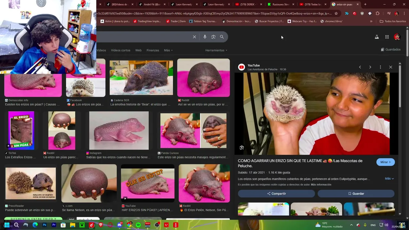The width and height of the screenshot is (409, 230).
Task: Open weather widget 15°C Mayorm. nublado
Action: click(329, 225)
